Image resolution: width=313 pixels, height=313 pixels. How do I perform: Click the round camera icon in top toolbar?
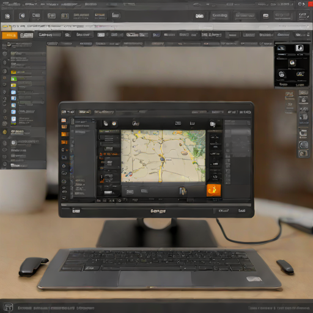pyautogui.click(x=22, y=16)
